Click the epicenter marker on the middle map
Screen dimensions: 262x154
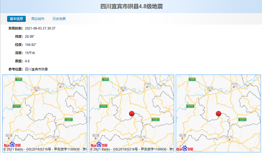(x=132, y=114)
